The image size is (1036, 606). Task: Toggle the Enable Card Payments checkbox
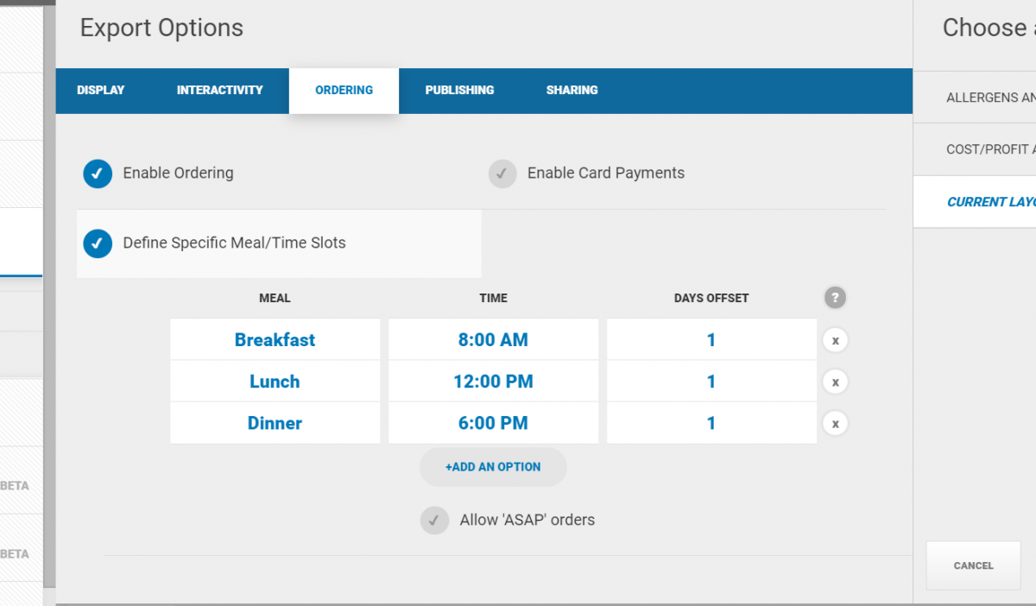coord(502,174)
